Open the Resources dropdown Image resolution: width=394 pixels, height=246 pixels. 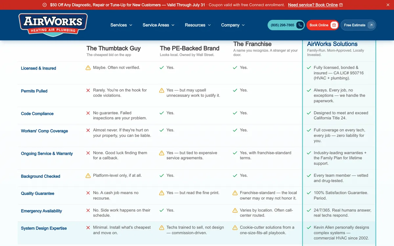[x=198, y=25]
